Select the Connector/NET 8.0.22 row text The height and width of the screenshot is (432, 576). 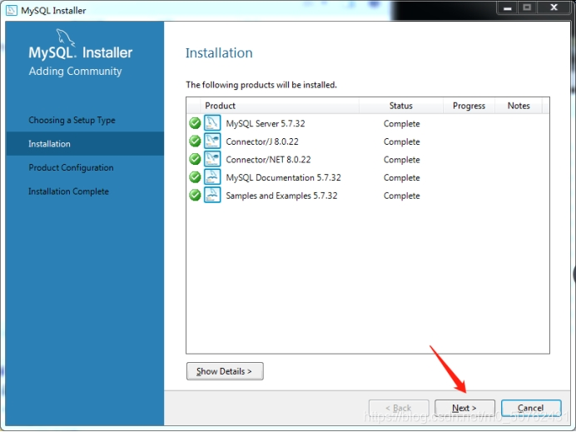[x=269, y=160]
